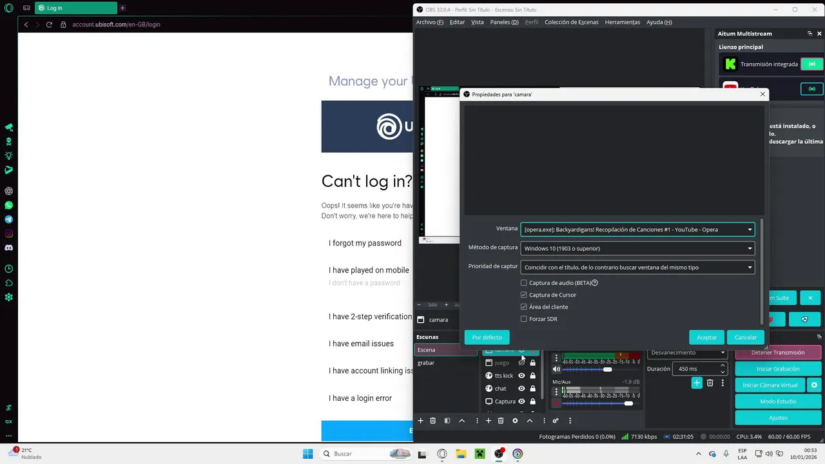825x464 pixels.
Task: Hide the tts kick source
Action: [522, 376]
